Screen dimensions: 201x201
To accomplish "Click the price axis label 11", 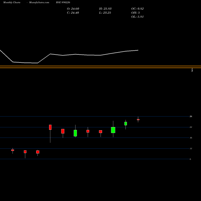I will pyautogui.click(x=191, y=148).
